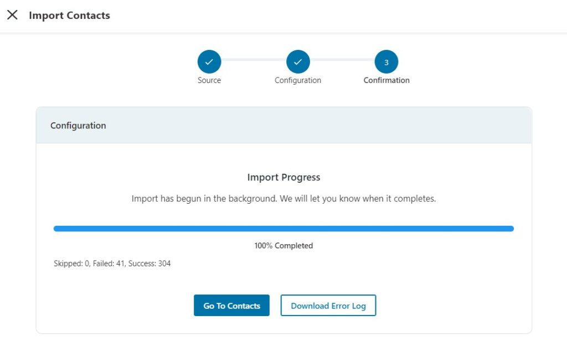Click the 100% Completed status text
Viewport: 567px width, 346px height.
(283, 245)
